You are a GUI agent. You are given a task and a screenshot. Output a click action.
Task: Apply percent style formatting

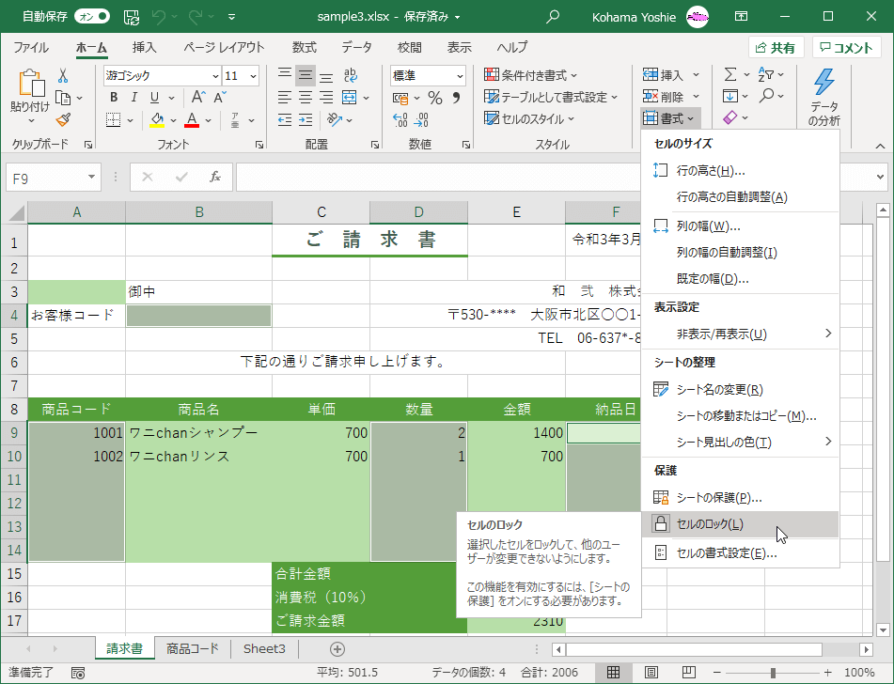pos(434,97)
